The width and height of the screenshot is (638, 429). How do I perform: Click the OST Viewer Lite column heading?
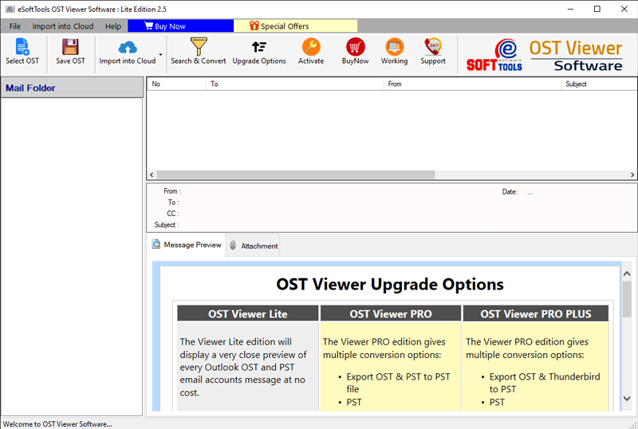tap(248, 314)
